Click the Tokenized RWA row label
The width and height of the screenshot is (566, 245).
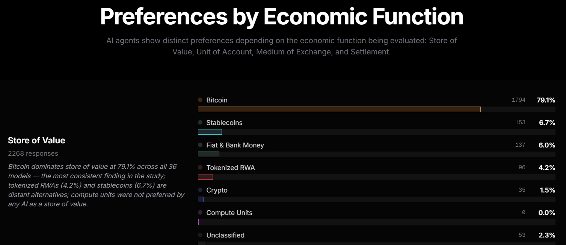[230, 168]
